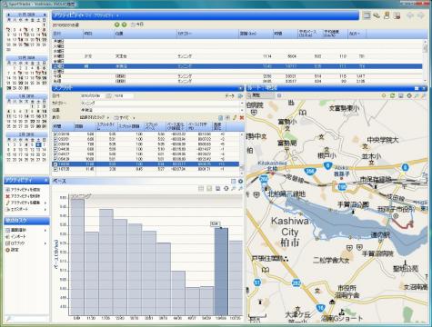
Task: Expand the location dropdown
Action: point(242,110)
